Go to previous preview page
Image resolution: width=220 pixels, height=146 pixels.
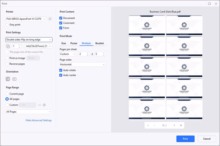click(155, 125)
